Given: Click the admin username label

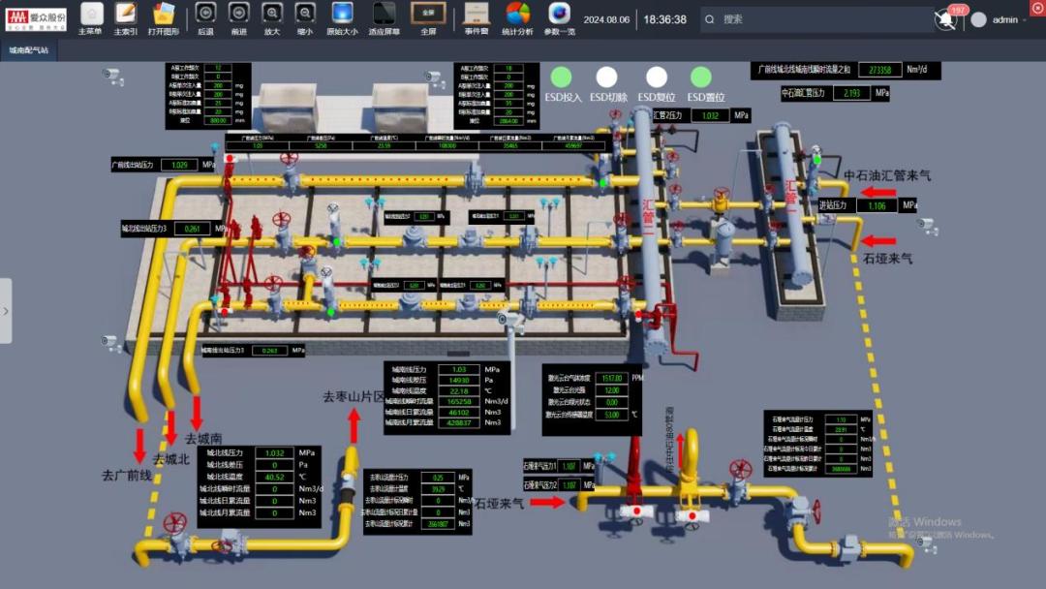Looking at the screenshot, I should pyautogui.click(x=1004, y=20).
